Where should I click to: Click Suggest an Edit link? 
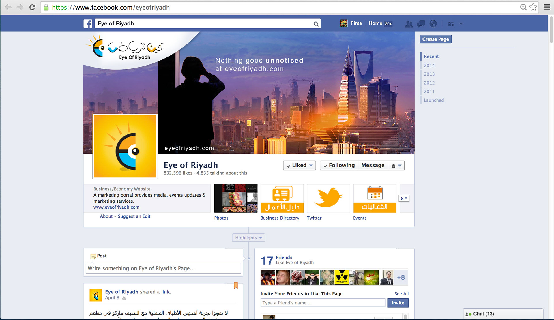click(x=134, y=216)
